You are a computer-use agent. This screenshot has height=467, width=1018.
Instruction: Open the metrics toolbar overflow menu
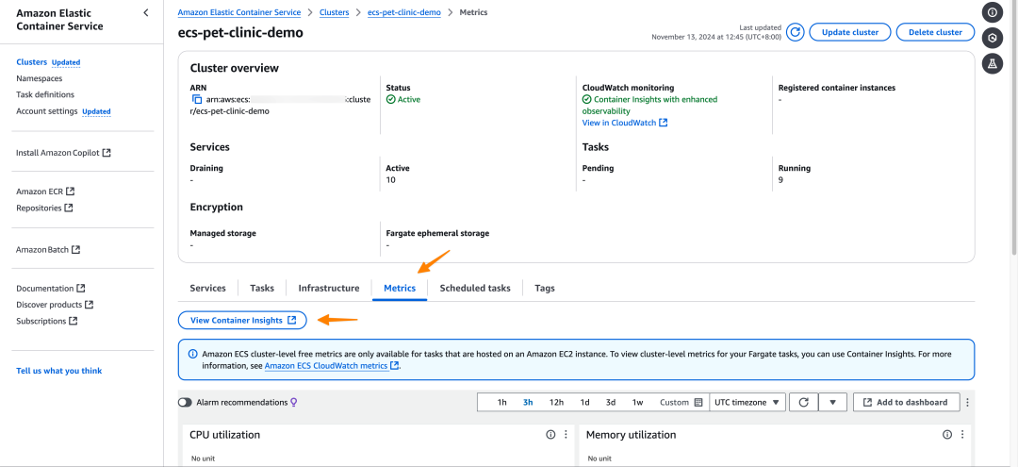click(968, 402)
